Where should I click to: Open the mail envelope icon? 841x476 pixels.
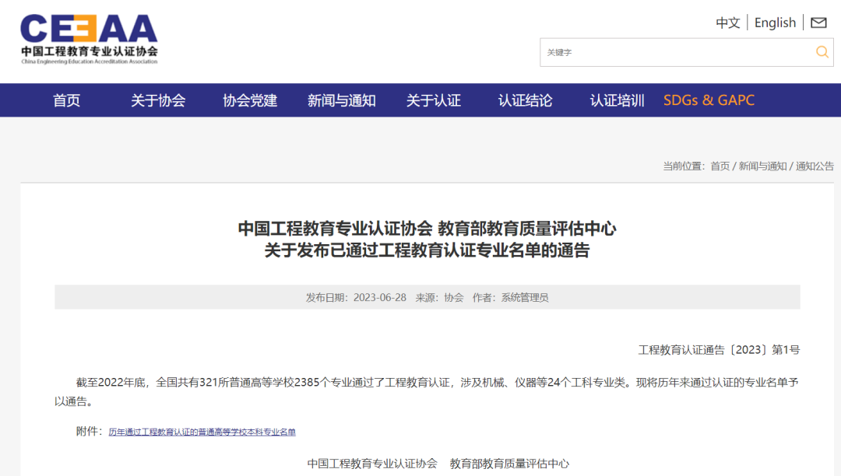818,23
